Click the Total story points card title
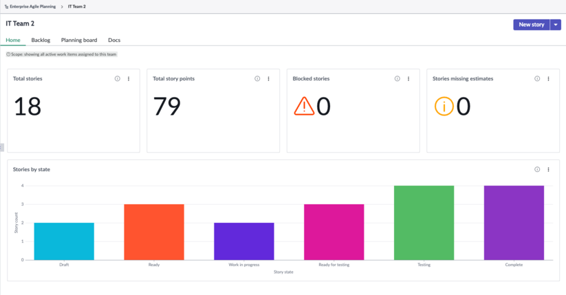The image size is (566, 295). [173, 78]
